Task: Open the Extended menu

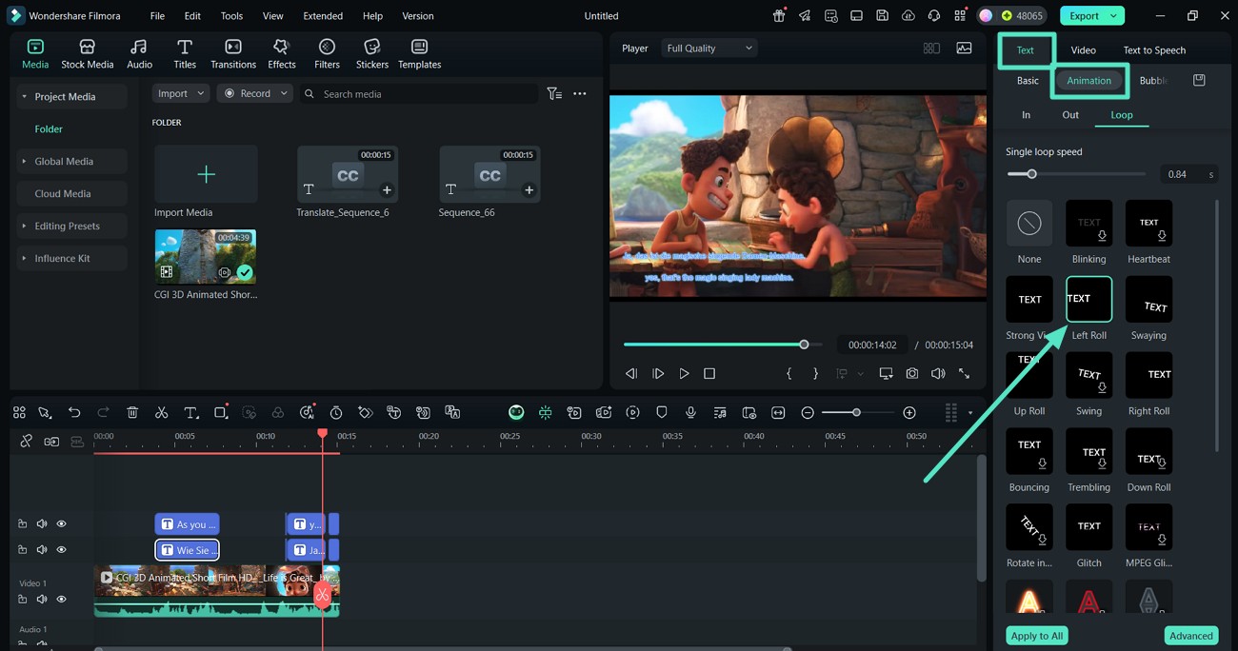Action: (323, 15)
